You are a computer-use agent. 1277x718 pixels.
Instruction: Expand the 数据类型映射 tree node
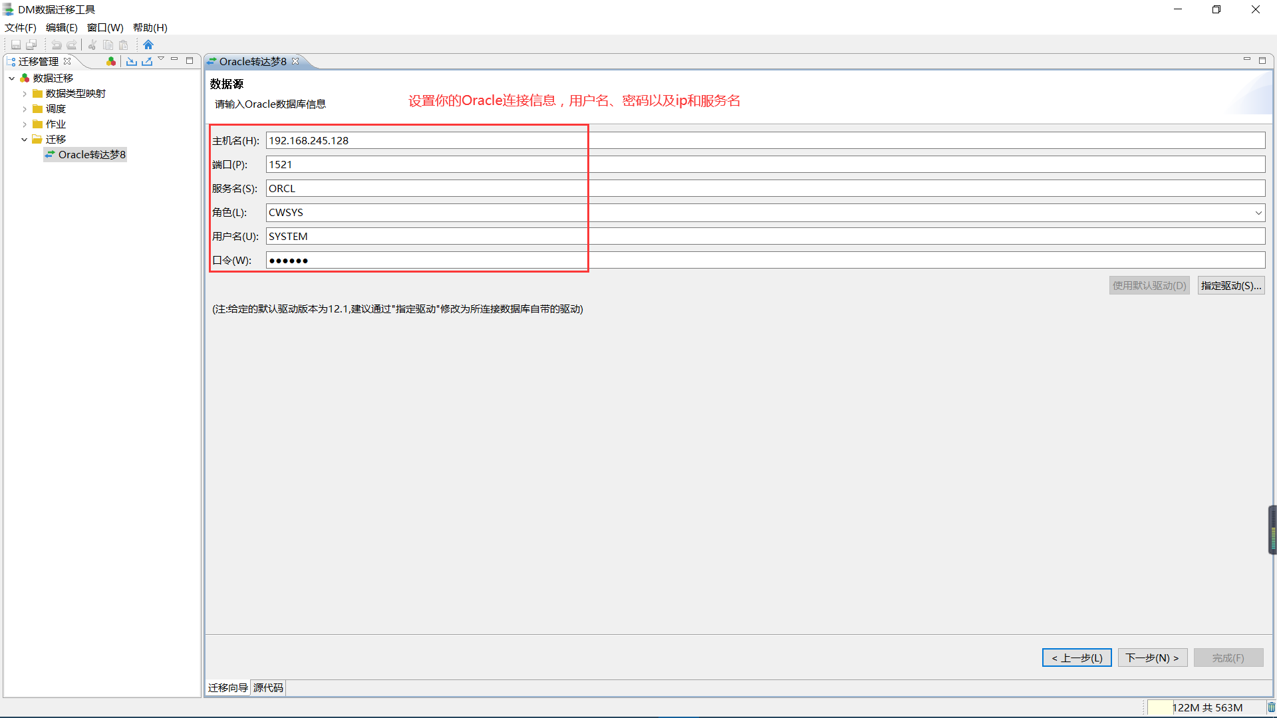(25, 94)
